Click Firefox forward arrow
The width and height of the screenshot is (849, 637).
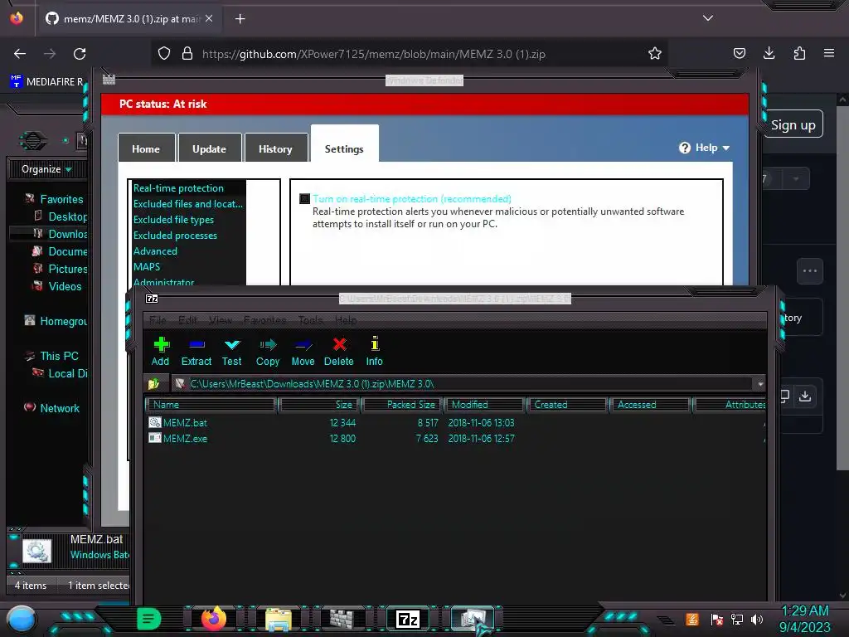(x=50, y=54)
